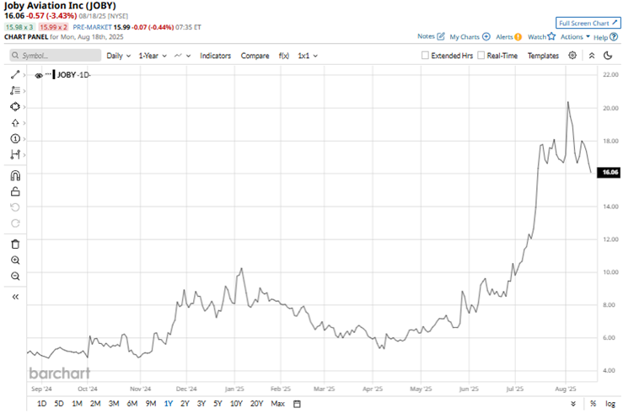Open the custom date range calendar

pyautogui.click(x=297, y=404)
